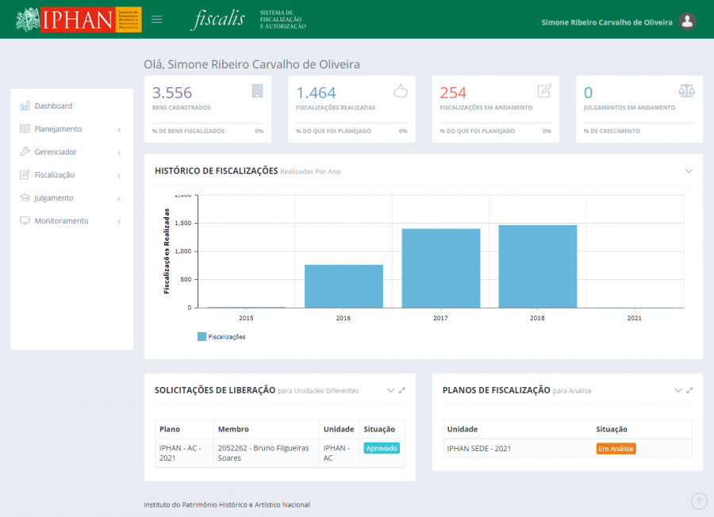
Task: Click the Em Análise status badge
Action: (616, 449)
